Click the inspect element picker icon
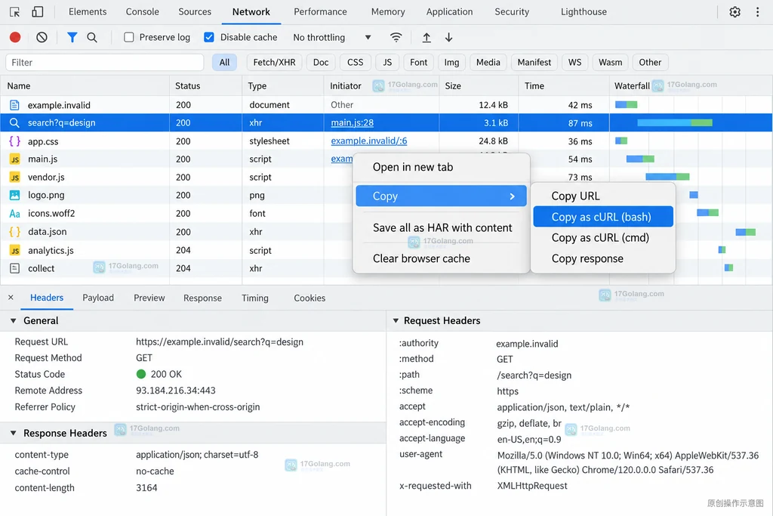 (15, 12)
